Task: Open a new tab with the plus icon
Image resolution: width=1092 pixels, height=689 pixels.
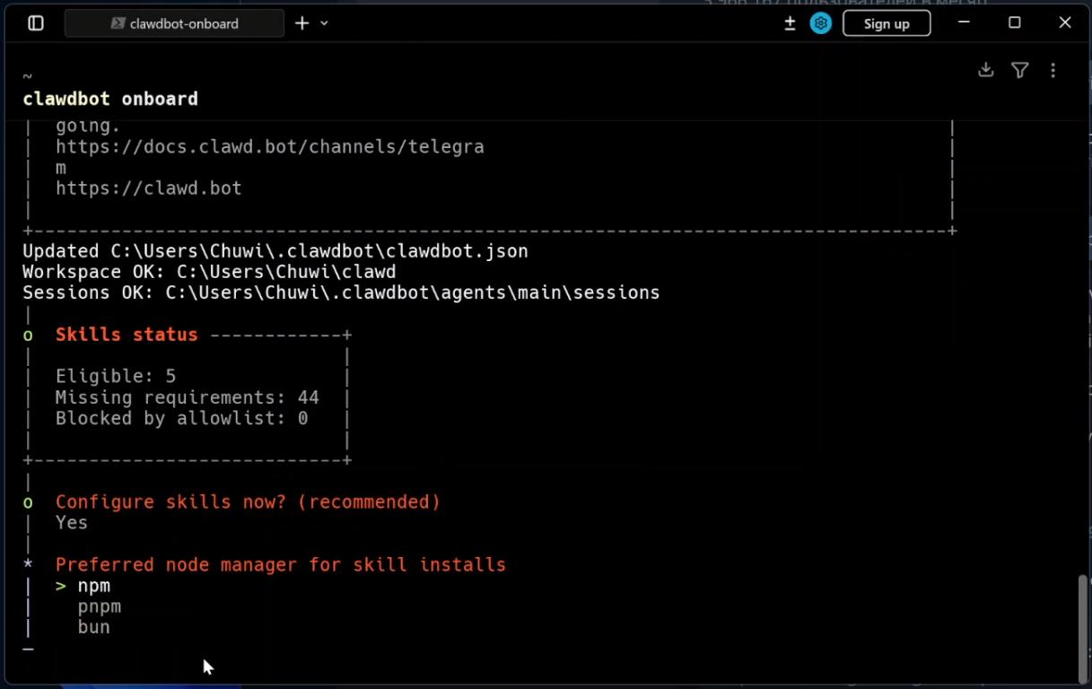Action: pos(302,23)
